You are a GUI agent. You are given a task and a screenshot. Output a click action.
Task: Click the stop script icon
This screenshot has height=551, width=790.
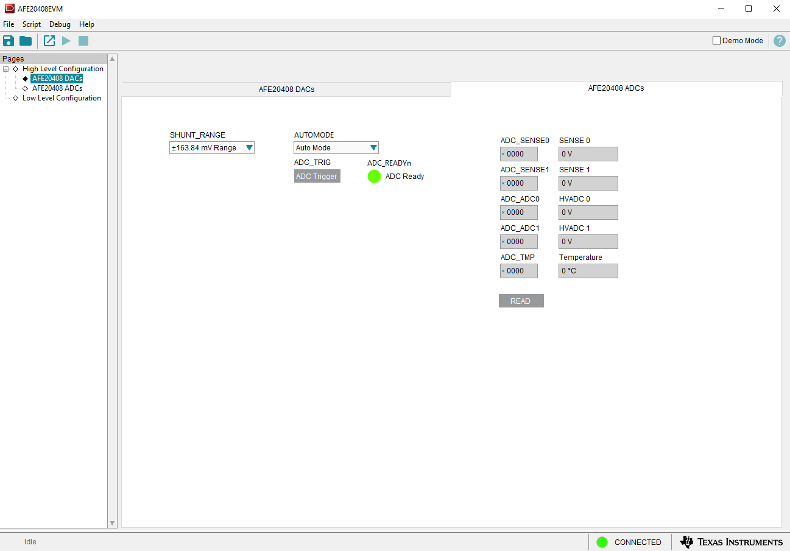(83, 40)
